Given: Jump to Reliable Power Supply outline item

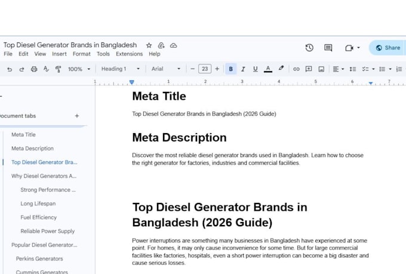Looking at the screenshot, I should coord(47,231).
